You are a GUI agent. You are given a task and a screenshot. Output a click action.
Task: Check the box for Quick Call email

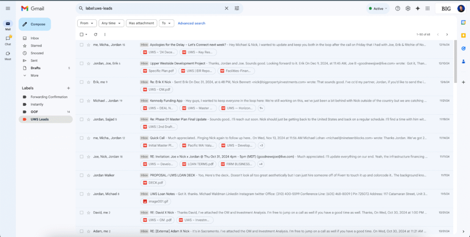[x=82, y=138]
